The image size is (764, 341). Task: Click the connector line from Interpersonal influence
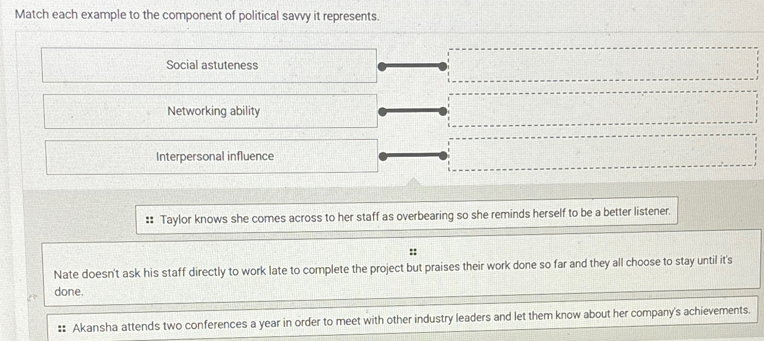pyautogui.click(x=413, y=155)
